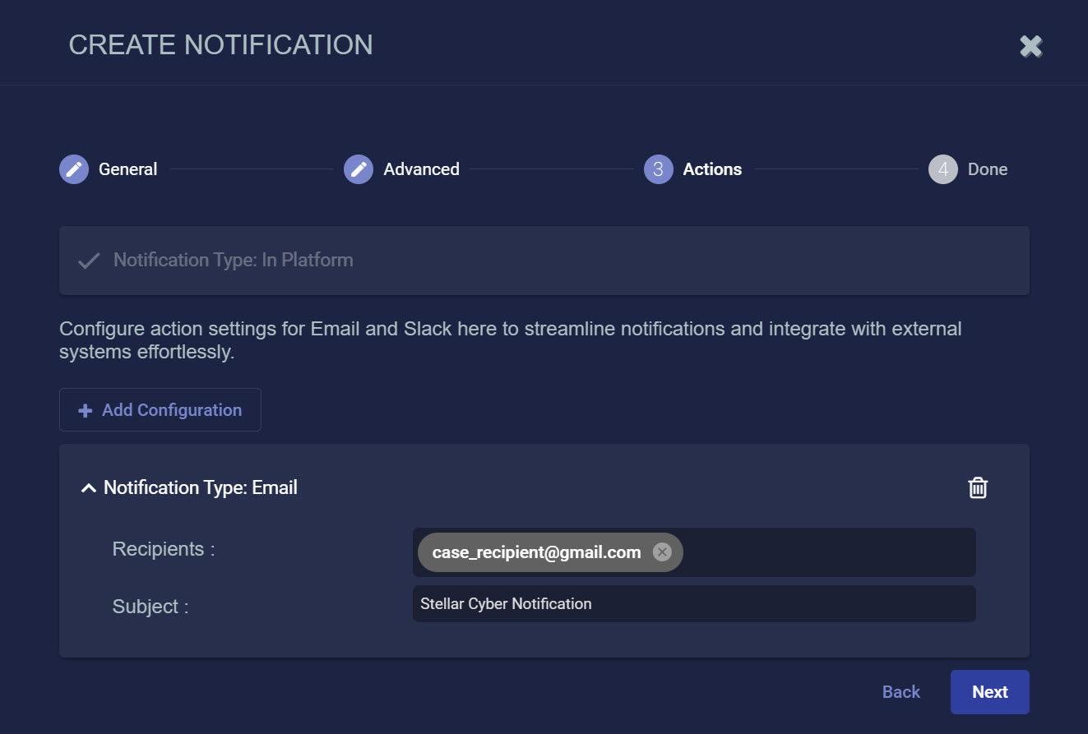Delete the Email notification configuration
1088x734 pixels.
(x=977, y=487)
